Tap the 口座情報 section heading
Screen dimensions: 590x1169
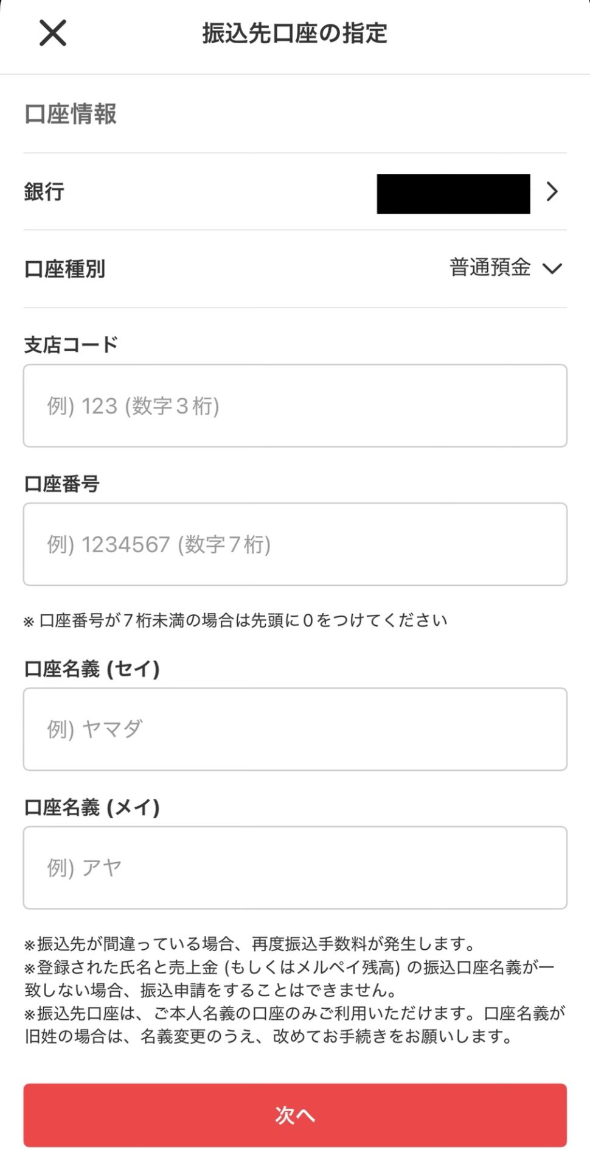71,114
